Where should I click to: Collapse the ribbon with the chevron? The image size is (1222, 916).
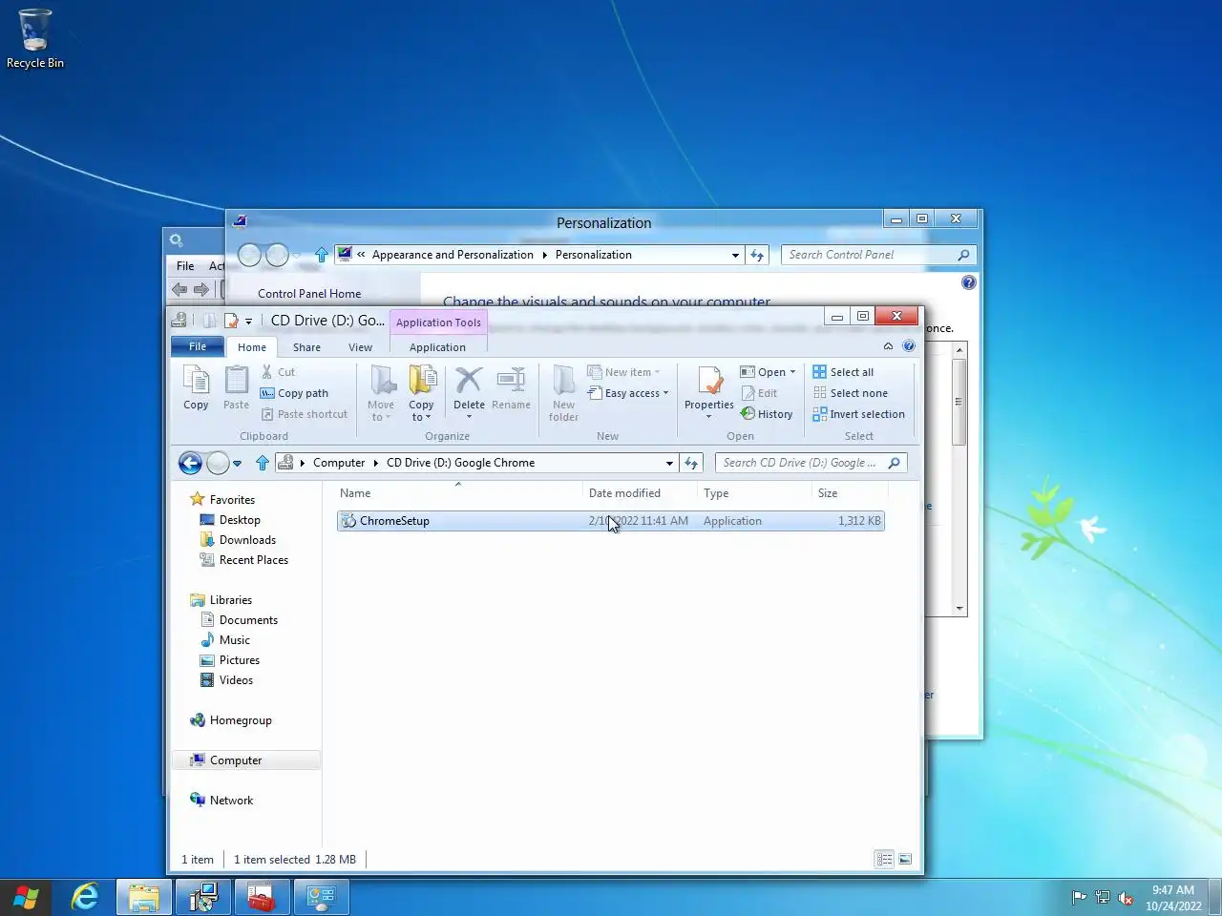pyautogui.click(x=888, y=346)
